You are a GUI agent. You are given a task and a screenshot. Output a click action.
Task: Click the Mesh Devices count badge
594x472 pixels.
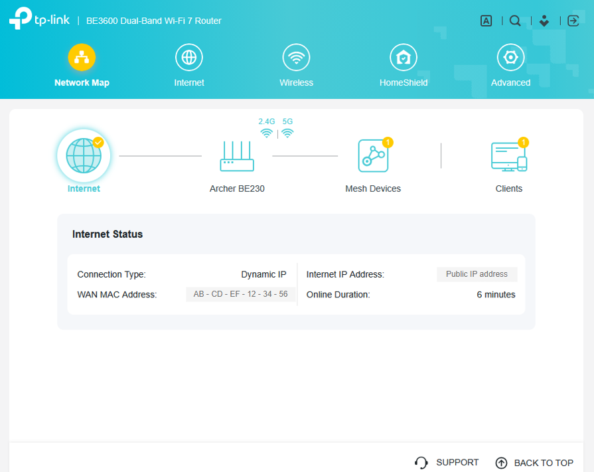point(388,143)
